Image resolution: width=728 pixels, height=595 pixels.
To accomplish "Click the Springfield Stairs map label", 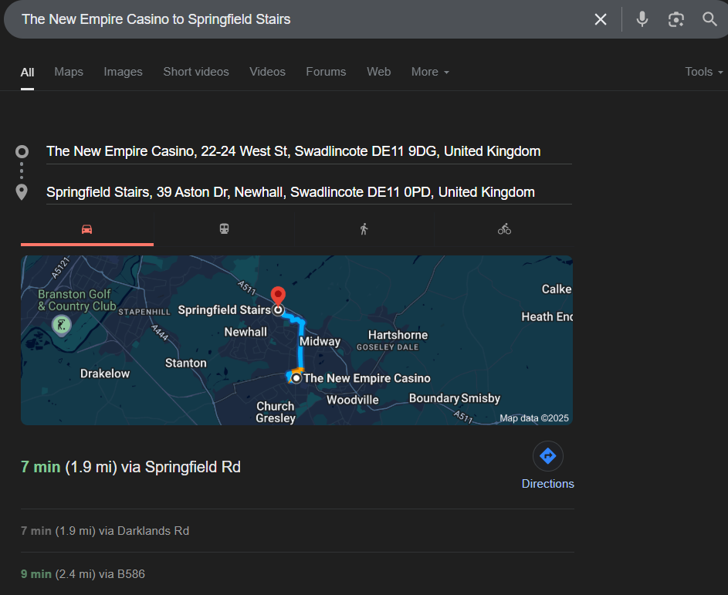I will [x=224, y=310].
